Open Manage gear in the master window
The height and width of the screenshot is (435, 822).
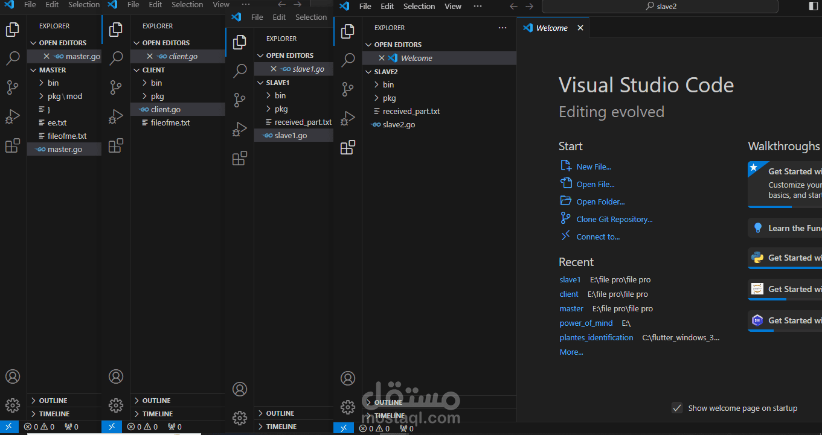[x=13, y=405]
